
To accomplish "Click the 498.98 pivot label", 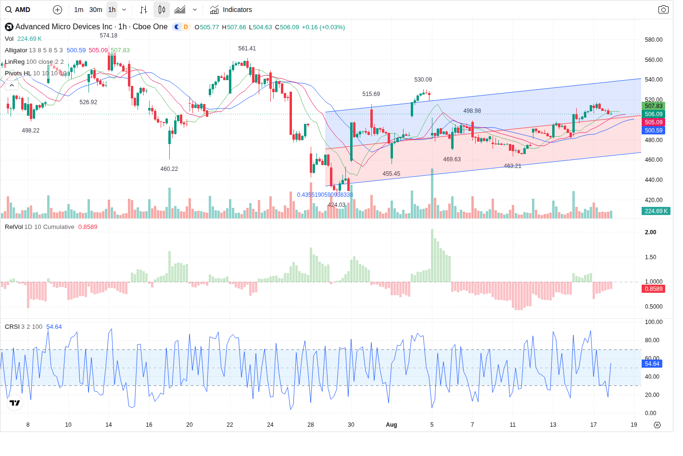I will point(472,111).
